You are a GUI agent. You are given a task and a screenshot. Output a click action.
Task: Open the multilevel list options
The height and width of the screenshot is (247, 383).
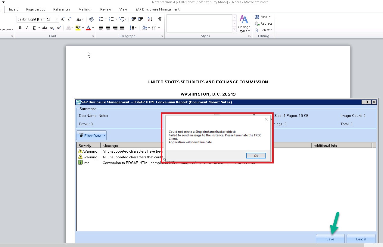(123, 19)
